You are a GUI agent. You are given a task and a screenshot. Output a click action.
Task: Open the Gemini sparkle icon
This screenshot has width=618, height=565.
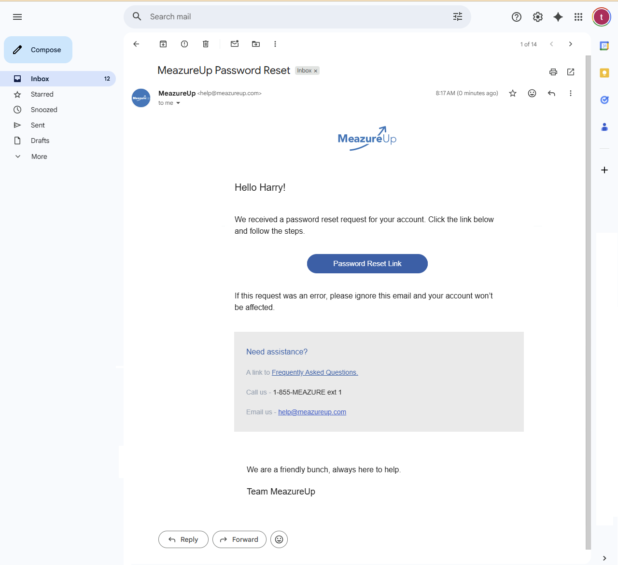[558, 17]
